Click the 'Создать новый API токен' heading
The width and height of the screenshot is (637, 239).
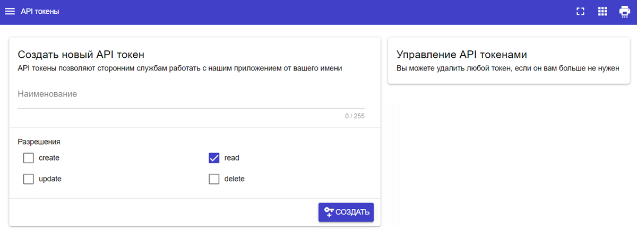coord(81,55)
